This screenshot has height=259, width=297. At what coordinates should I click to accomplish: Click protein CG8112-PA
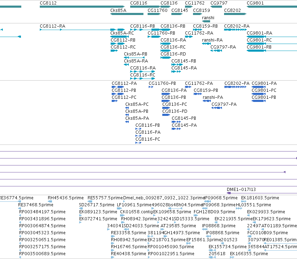pos(118,87)
